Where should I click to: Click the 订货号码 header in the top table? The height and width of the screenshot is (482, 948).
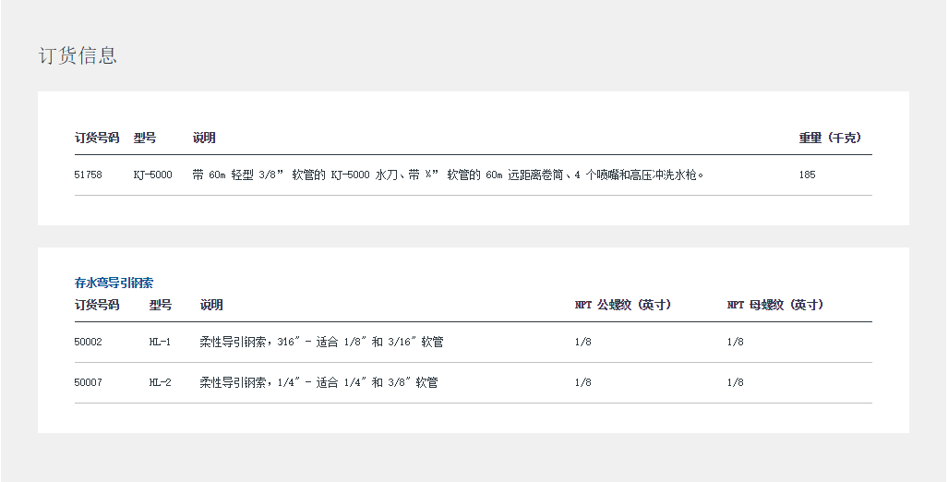click(x=97, y=138)
